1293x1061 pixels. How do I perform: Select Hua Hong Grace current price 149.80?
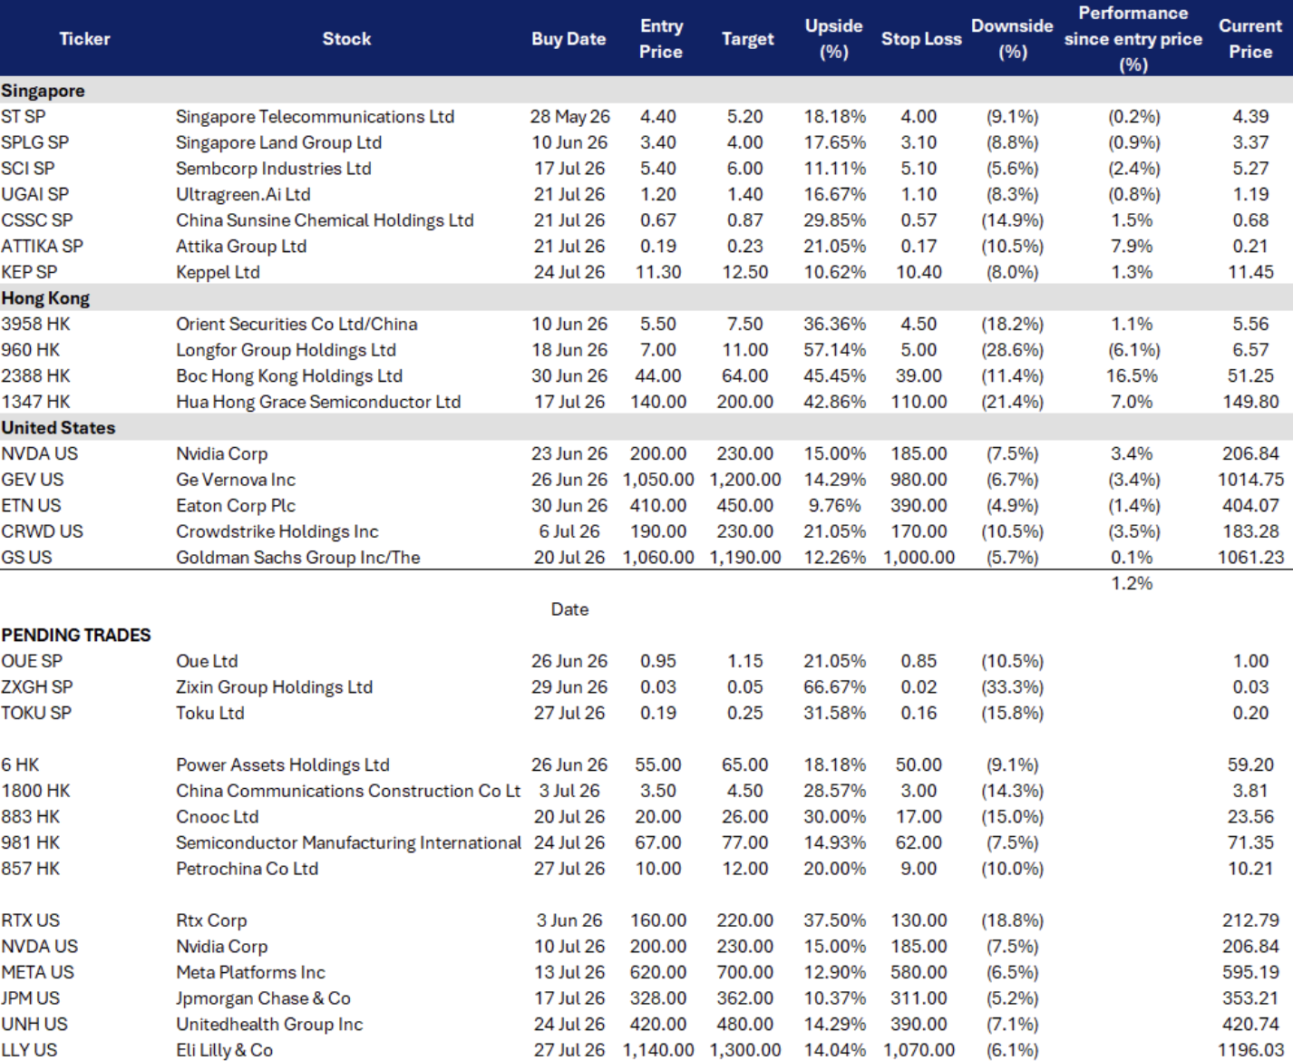tap(1250, 402)
